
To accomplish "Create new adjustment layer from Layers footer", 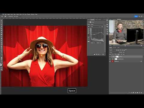I will tap(136, 93).
